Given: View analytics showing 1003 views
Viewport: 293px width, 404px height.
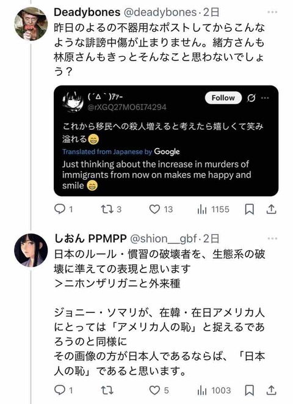Looking at the screenshot, I should click(214, 391).
